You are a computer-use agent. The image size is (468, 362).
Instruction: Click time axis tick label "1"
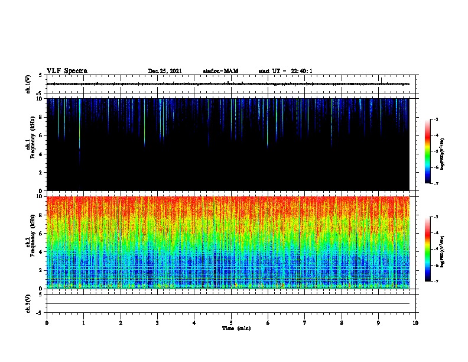tap(83, 323)
